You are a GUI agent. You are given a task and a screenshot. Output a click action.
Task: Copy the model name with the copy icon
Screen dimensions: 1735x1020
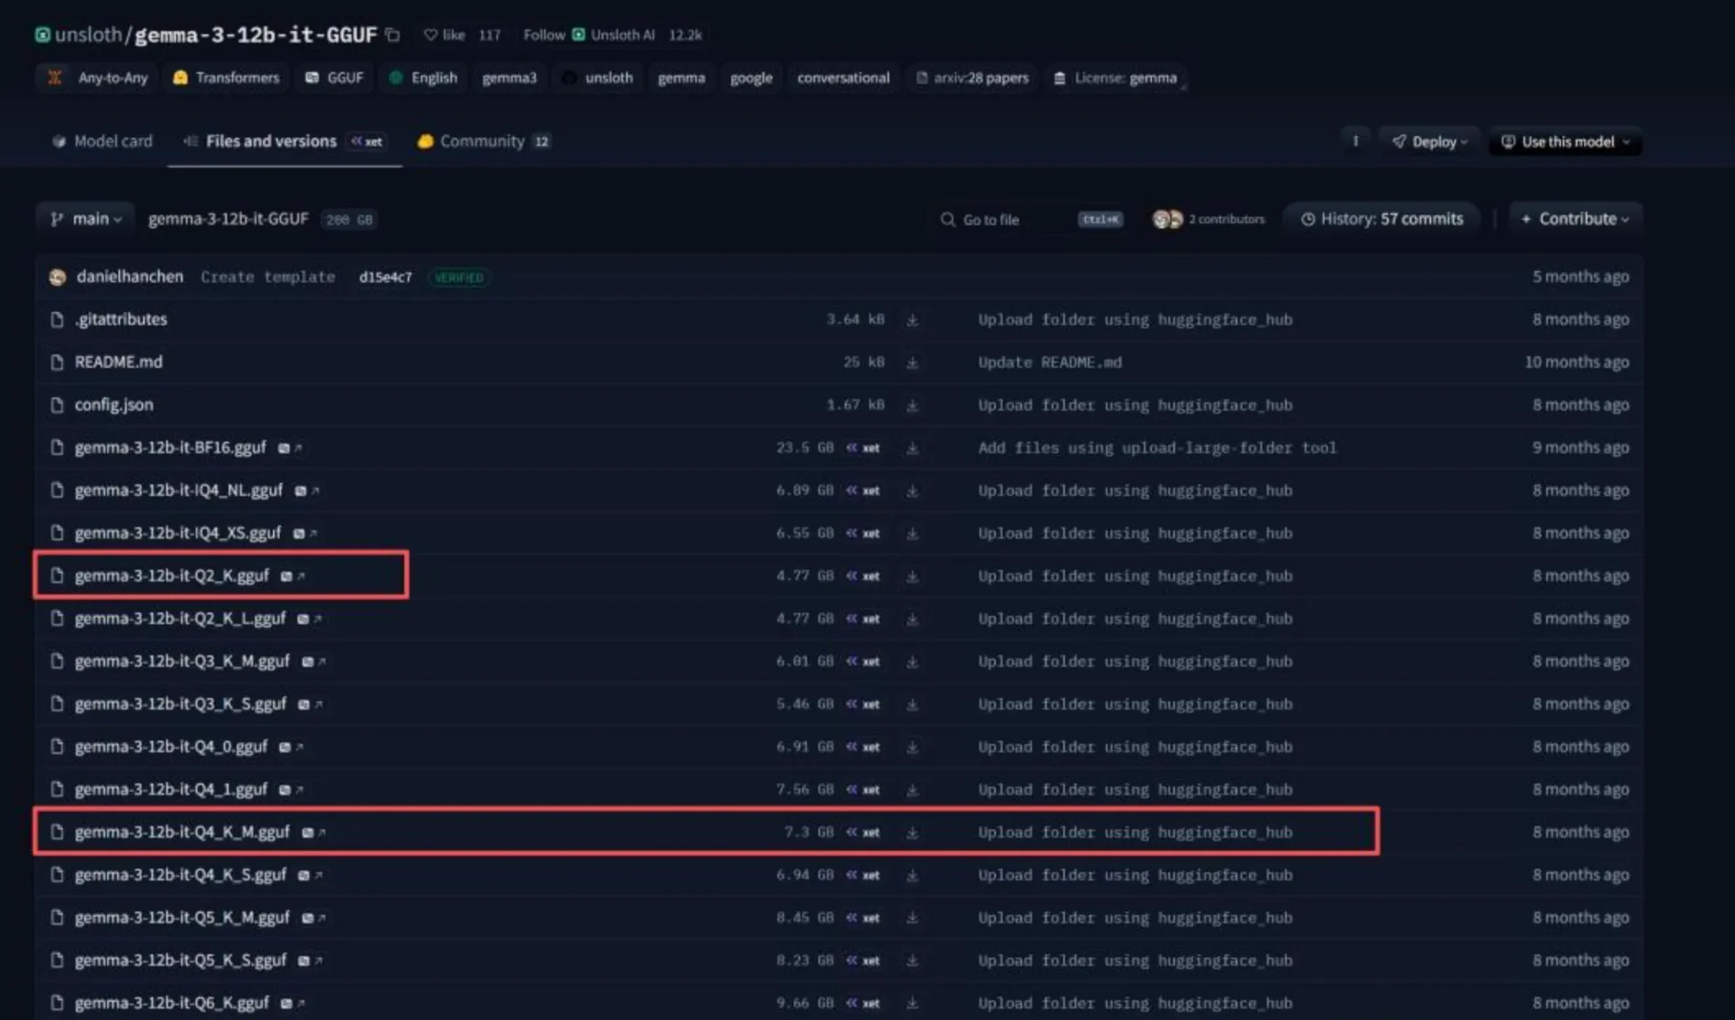tap(392, 35)
